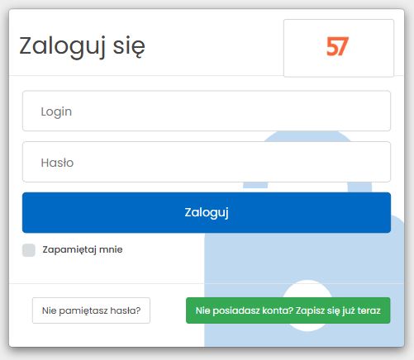This screenshot has width=414, height=360.
Task: Open the Nie pamiętasz hasła? link
Action: tap(91, 310)
